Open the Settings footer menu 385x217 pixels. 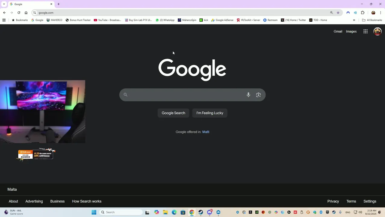point(370,201)
